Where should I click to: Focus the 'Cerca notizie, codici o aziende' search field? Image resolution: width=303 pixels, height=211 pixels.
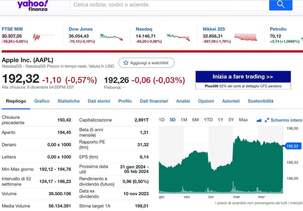(170, 5)
